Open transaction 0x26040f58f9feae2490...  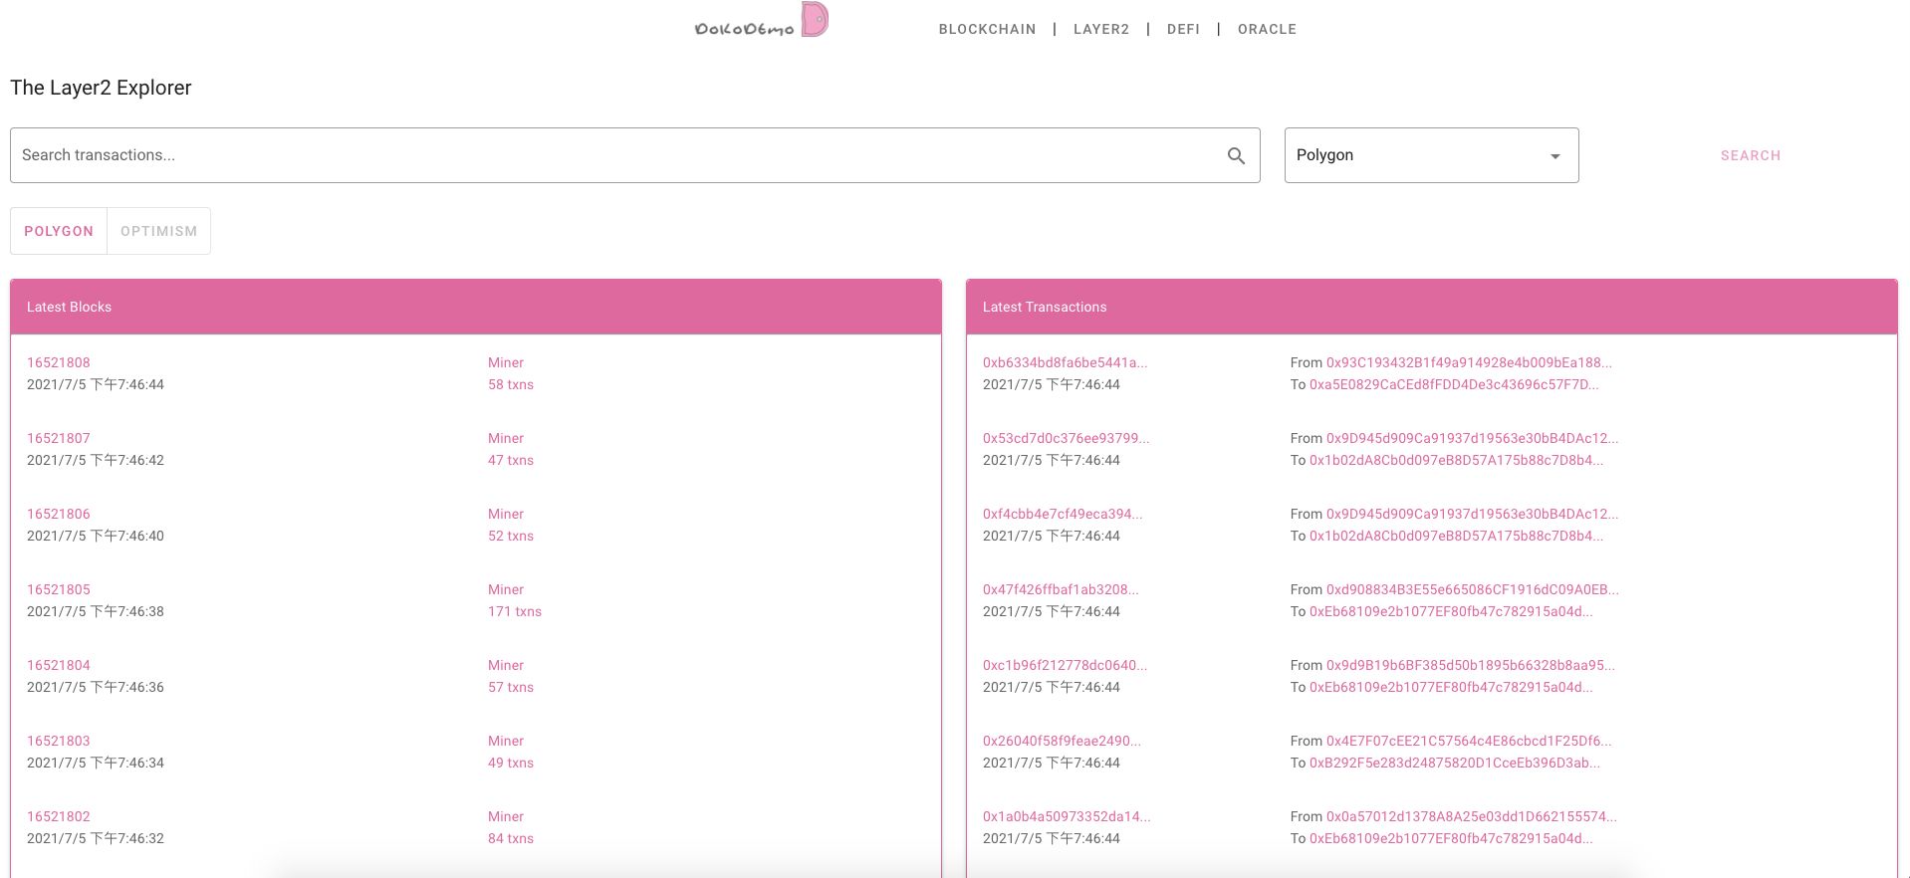tap(1062, 741)
